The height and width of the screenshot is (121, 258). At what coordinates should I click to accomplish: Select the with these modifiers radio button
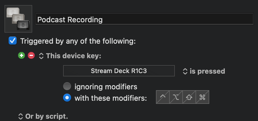[67, 98]
